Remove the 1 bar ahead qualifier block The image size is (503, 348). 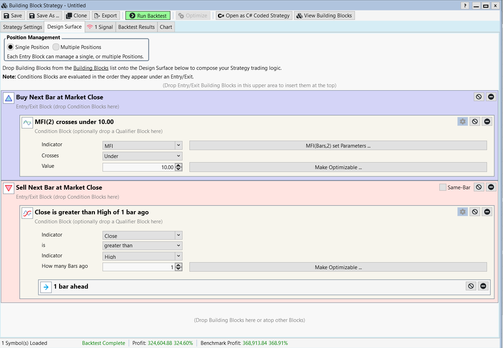(483, 286)
